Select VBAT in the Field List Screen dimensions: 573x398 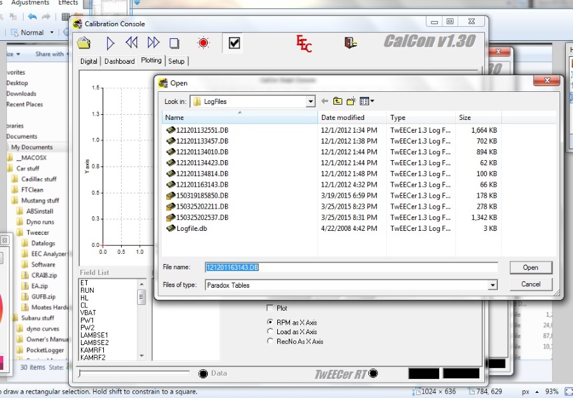(x=88, y=313)
